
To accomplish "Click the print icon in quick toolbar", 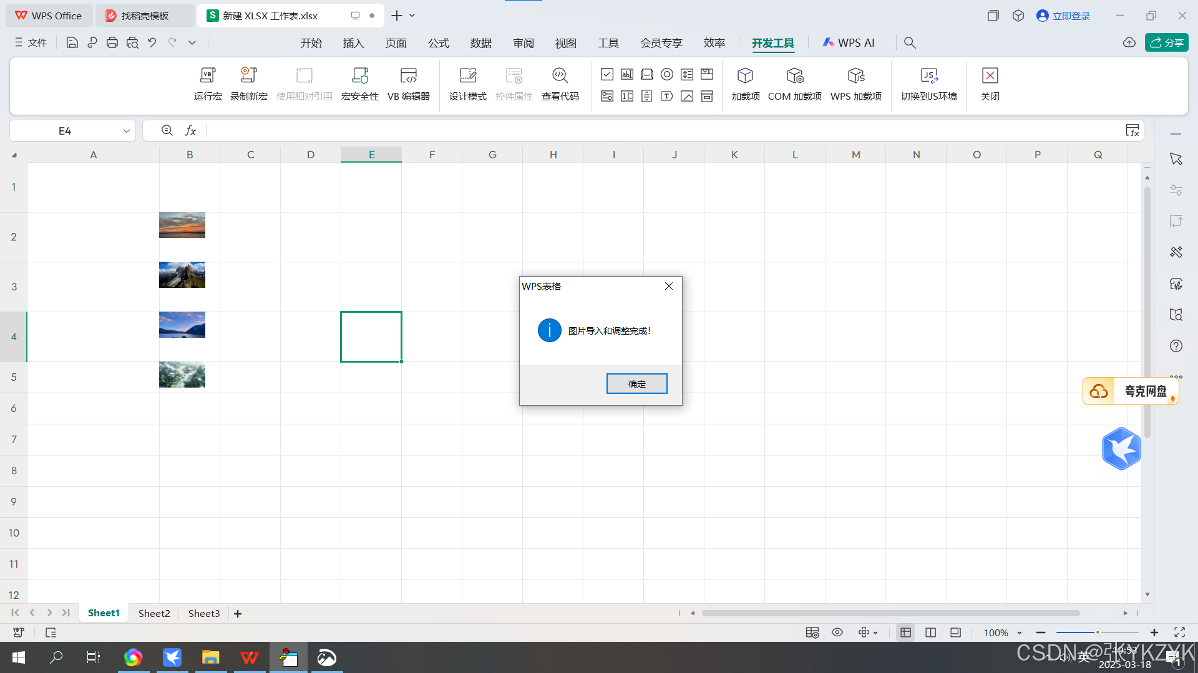I will click(112, 42).
